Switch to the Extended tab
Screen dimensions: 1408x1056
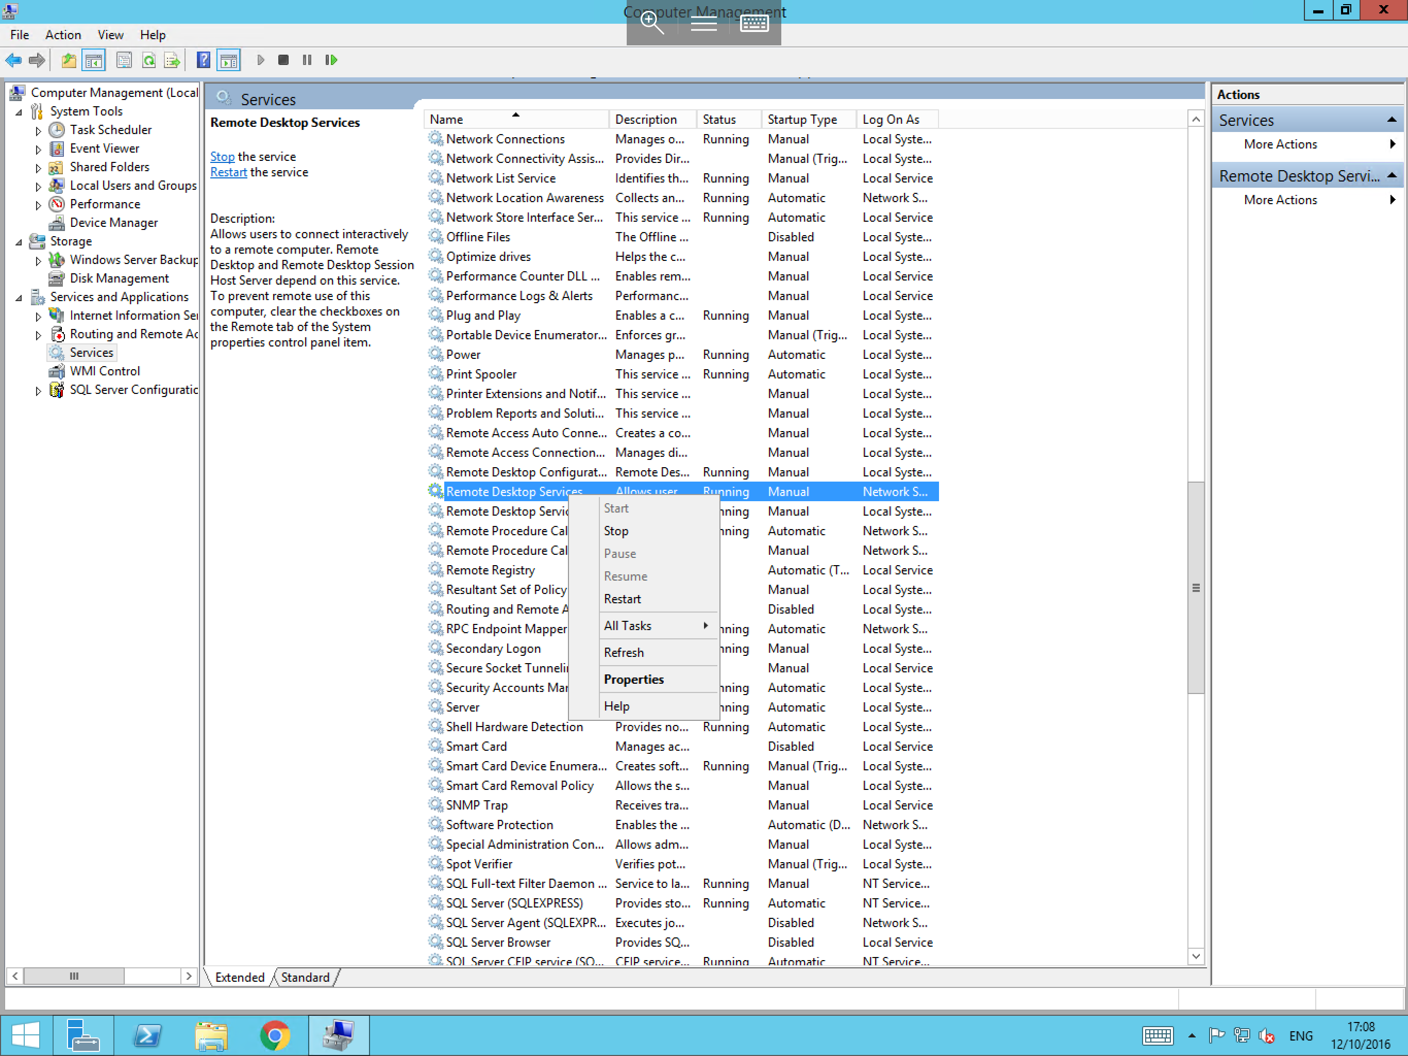239,977
